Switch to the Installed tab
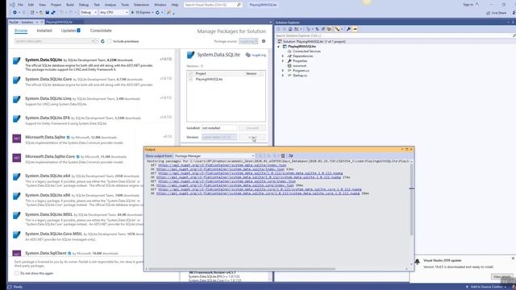516x290 pixels. pos(44,31)
